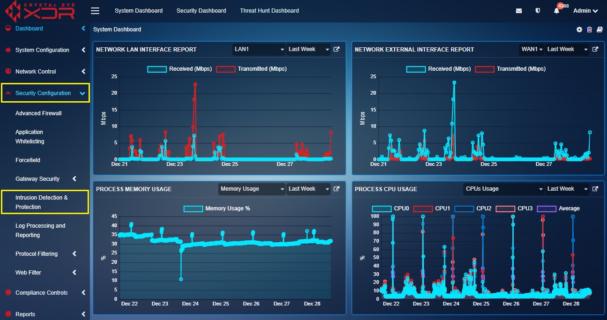Open Advanced Firewall menu item
This screenshot has width=607, height=320.
pyautogui.click(x=38, y=113)
